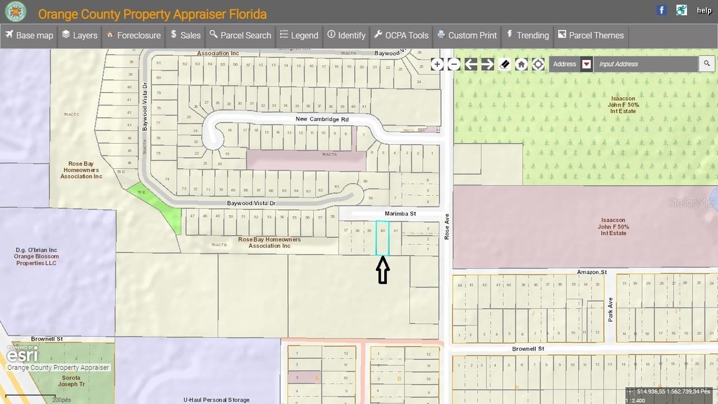Click the Orange County Property Appraiser attribution
This screenshot has width=718, height=404.
coord(58,368)
